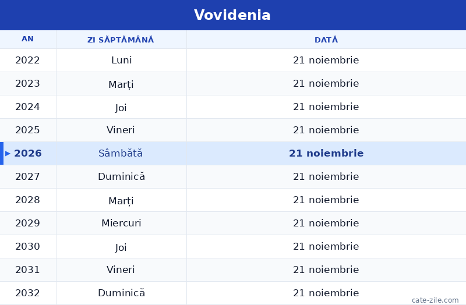Click the AN column header
The image size is (466, 305).
coord(27,39)
